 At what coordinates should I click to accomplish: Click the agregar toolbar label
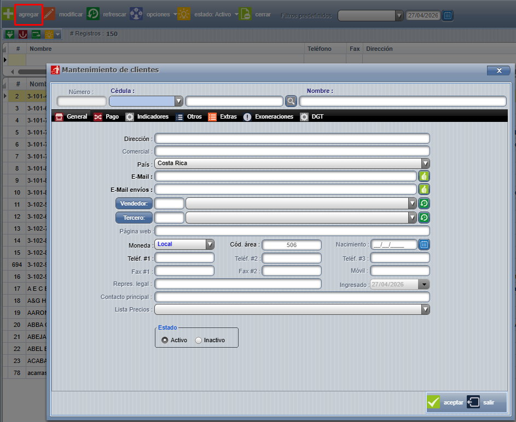28,14
